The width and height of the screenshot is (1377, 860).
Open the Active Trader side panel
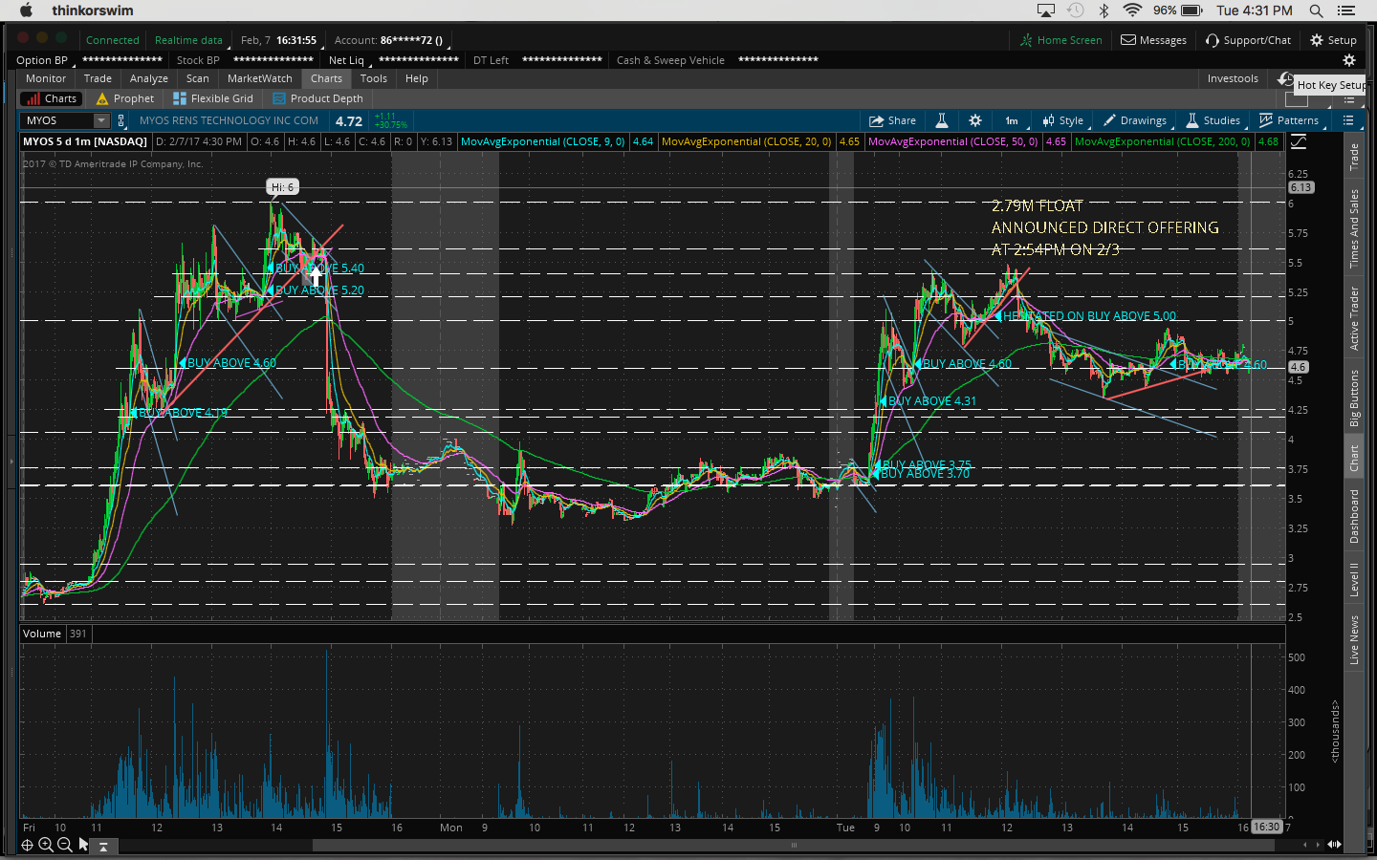click(1354, 318)
